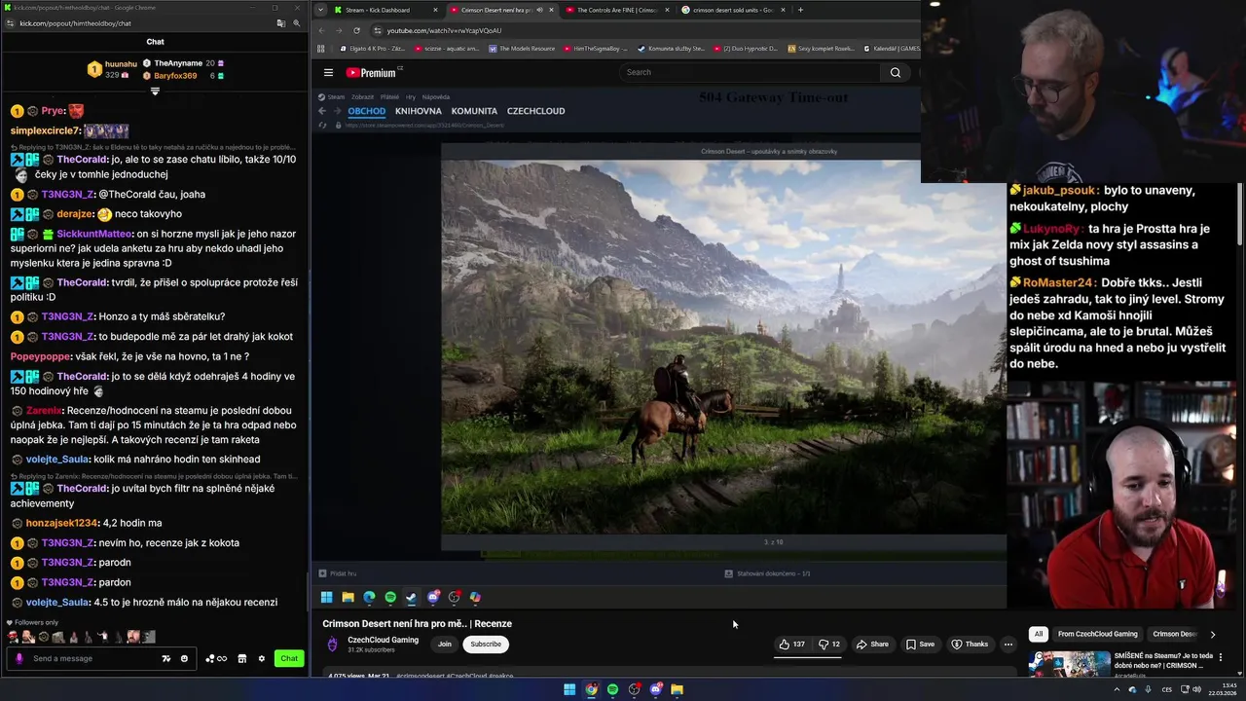Dislike the video with 12 dislikes
This screenshot has width=1246, height=701.
(x=829, y=644)
